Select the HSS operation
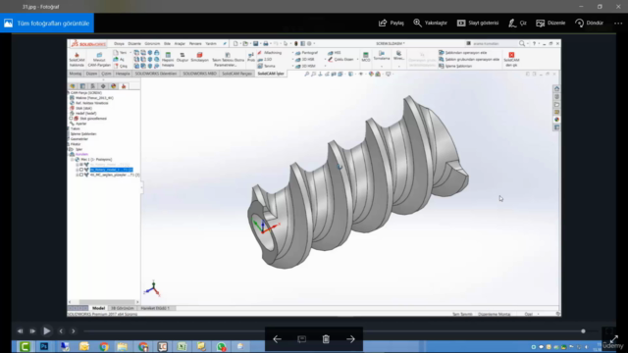 (334, 52)
